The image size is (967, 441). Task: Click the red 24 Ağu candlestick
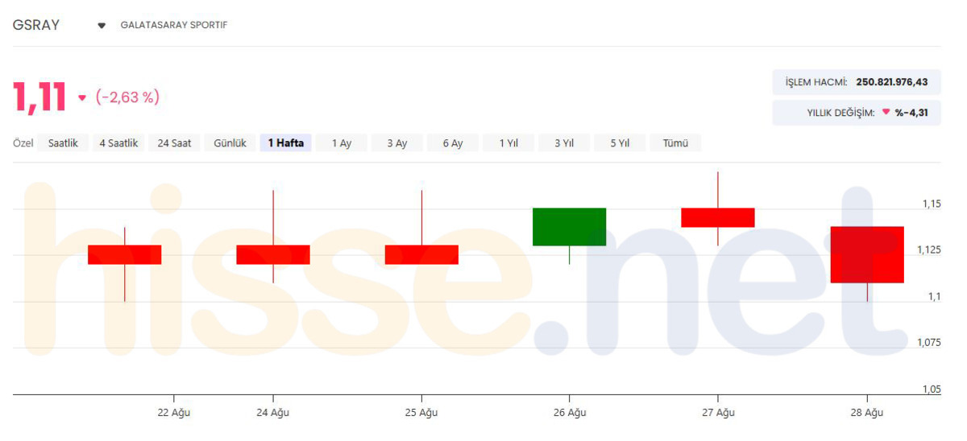tap(273, 254)
